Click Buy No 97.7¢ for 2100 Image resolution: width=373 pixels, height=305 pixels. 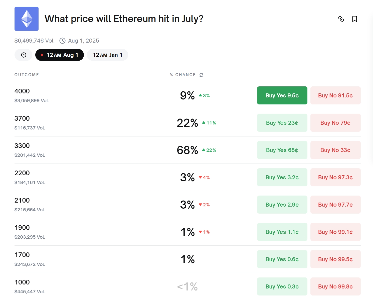tap(335, 205)
